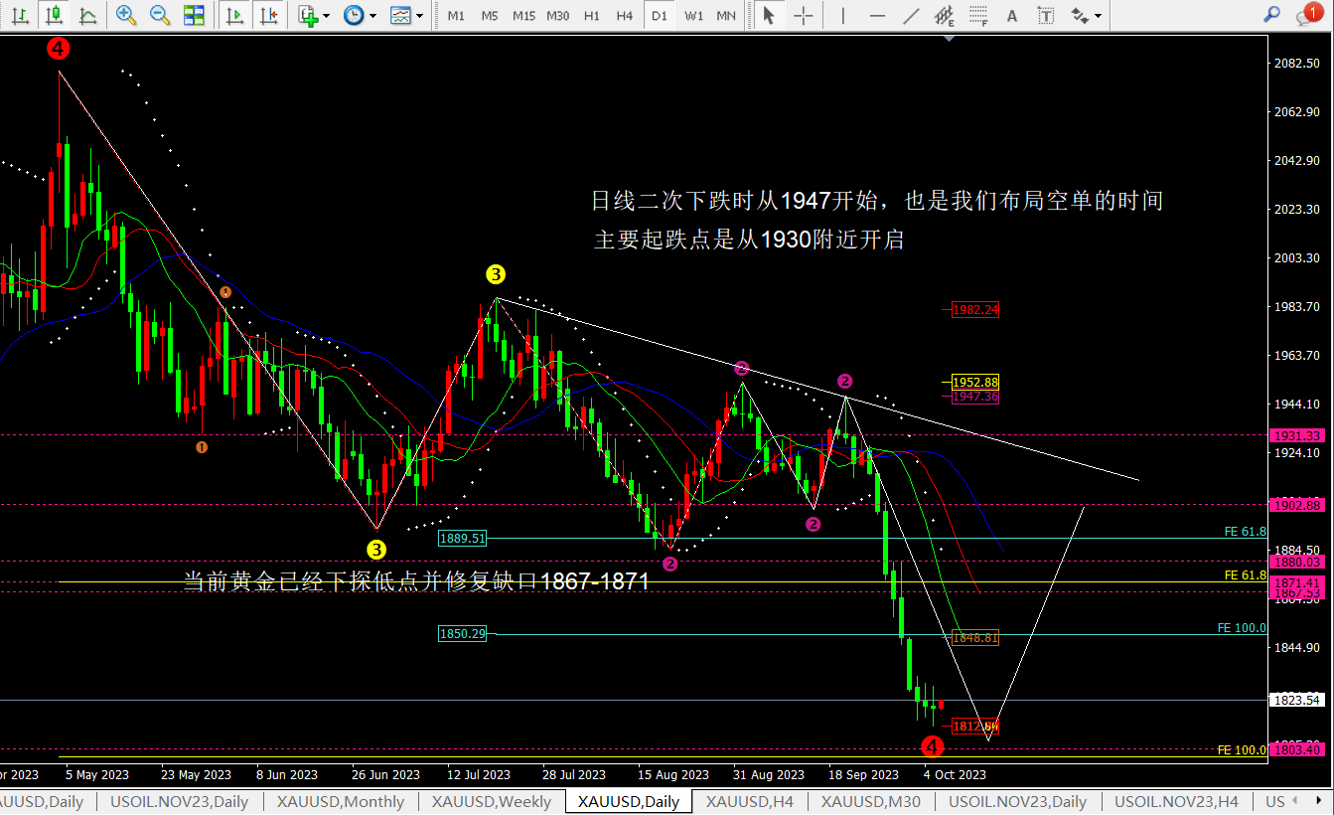Switch to the W1 timeframe

(x=693, y=15)
